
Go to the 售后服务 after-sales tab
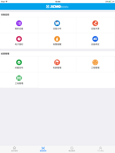tap(72, 149)
